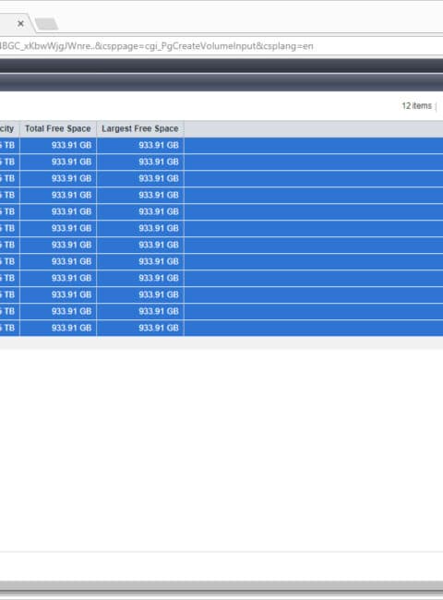This screenshot has width=443, height=600.
Task: Select last row's Total Free Space 933.91 GB cell
Action: click(58, 328)
